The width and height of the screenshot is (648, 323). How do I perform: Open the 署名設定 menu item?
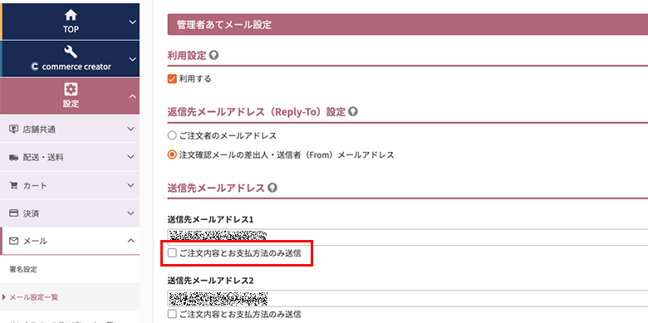23,269
